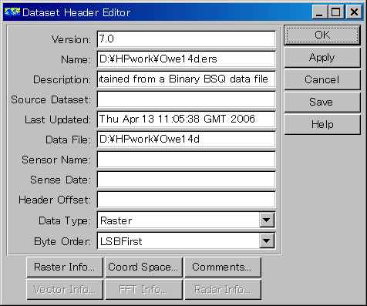The width and height of the screenshot is (367, 306).
Task: Edit the Description text field
Action: [186, 79]
